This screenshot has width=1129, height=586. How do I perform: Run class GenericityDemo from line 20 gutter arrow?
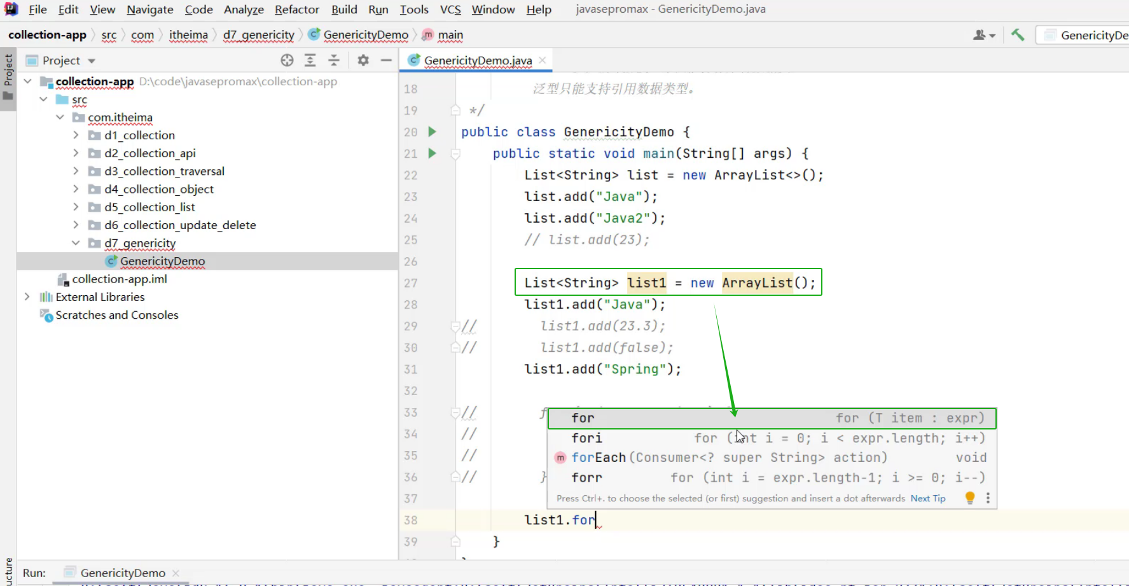433,132
